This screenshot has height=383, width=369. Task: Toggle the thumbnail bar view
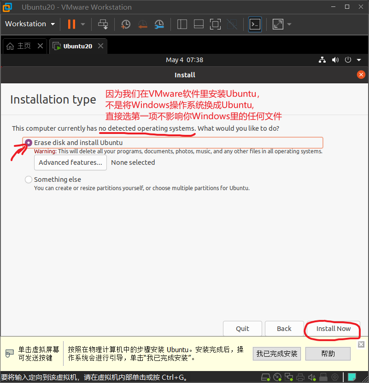(x=199, y=24)
